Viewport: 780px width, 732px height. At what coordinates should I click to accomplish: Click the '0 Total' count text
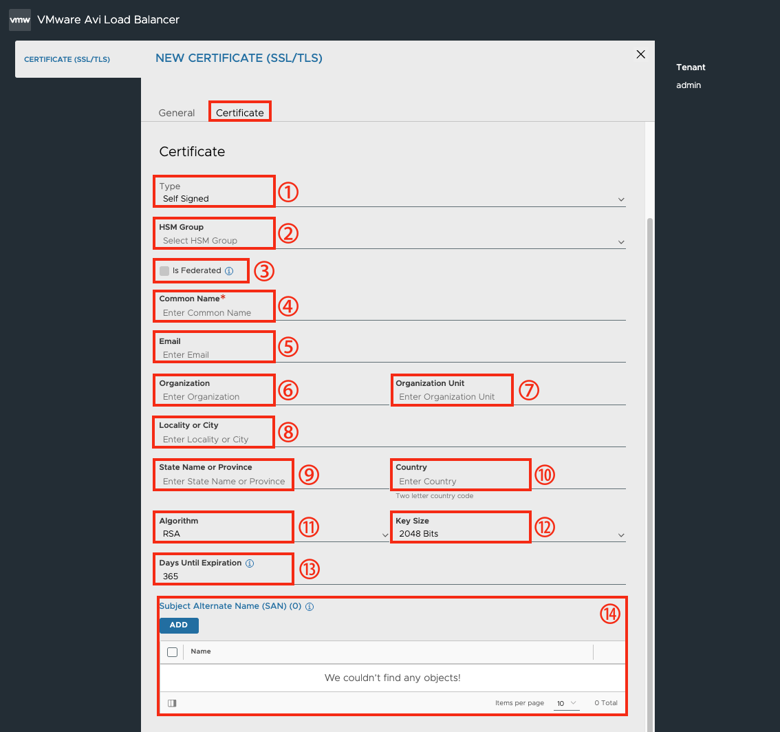(x=606, y=703)
